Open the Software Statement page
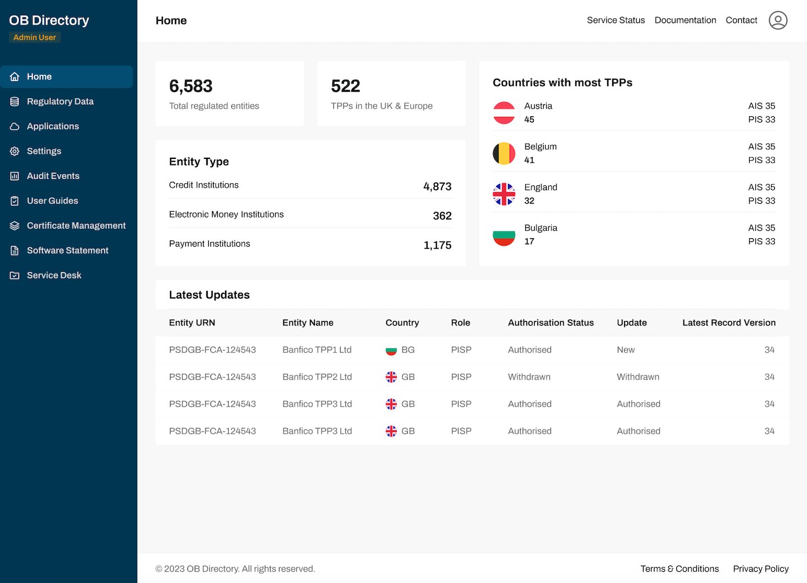Viewport: 807px width, 583px height. [66, 250]
